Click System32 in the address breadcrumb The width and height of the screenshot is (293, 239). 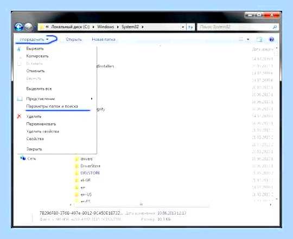click(x=130, y=27)
